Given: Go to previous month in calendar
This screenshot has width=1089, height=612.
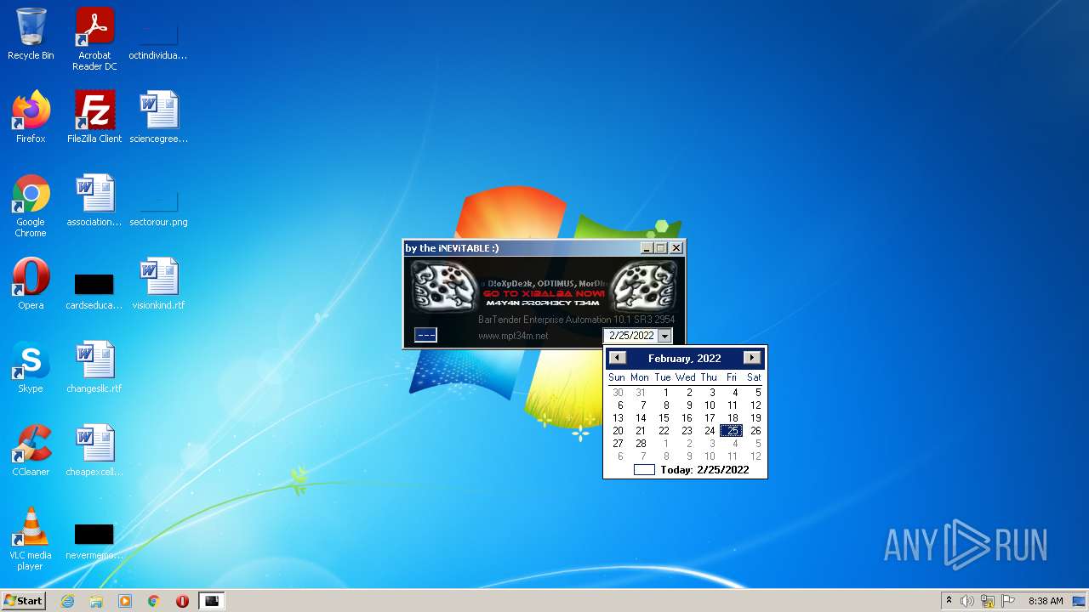Looking at the screenshot, I should [x=618, y=358].
